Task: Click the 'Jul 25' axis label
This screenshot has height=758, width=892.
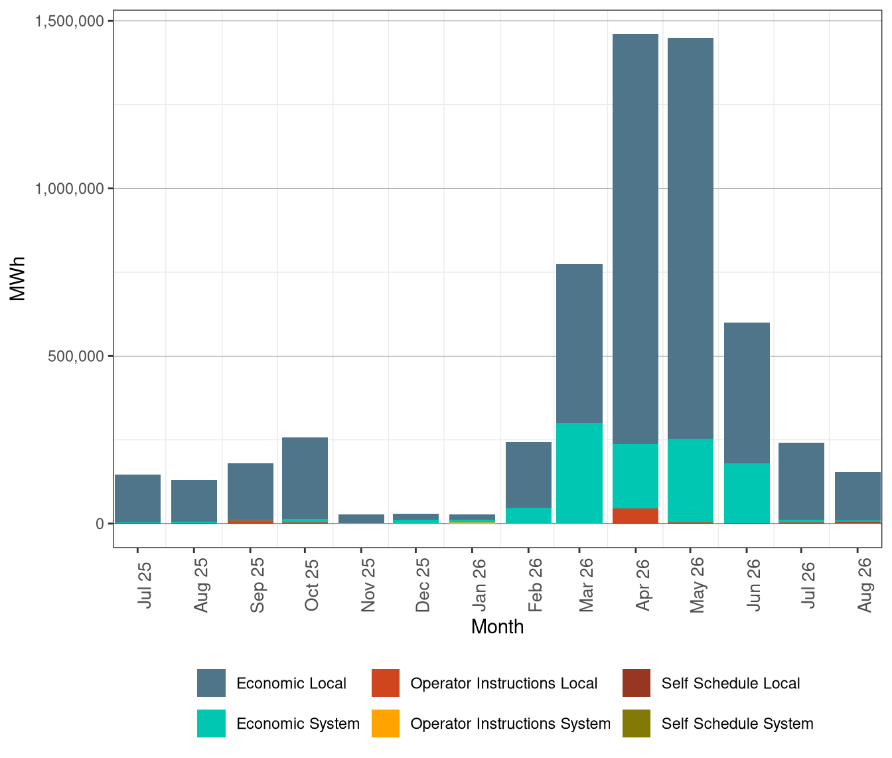Action: 145,585
